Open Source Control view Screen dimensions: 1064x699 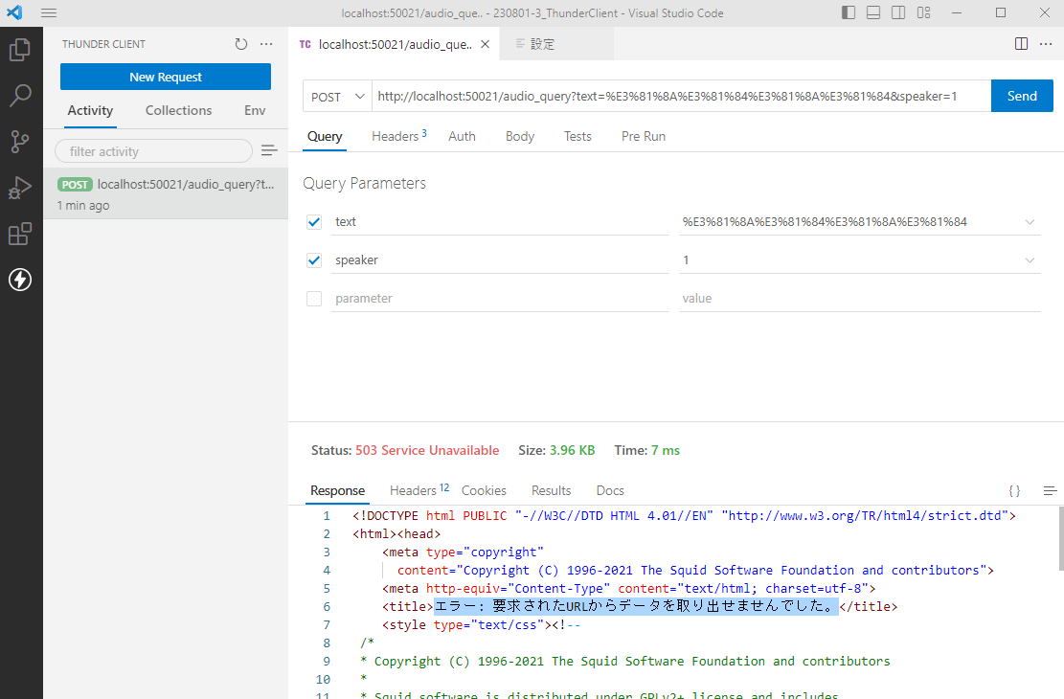[20, 142]
